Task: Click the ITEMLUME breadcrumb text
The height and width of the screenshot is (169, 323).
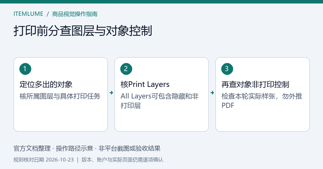Action: point(28,14)
